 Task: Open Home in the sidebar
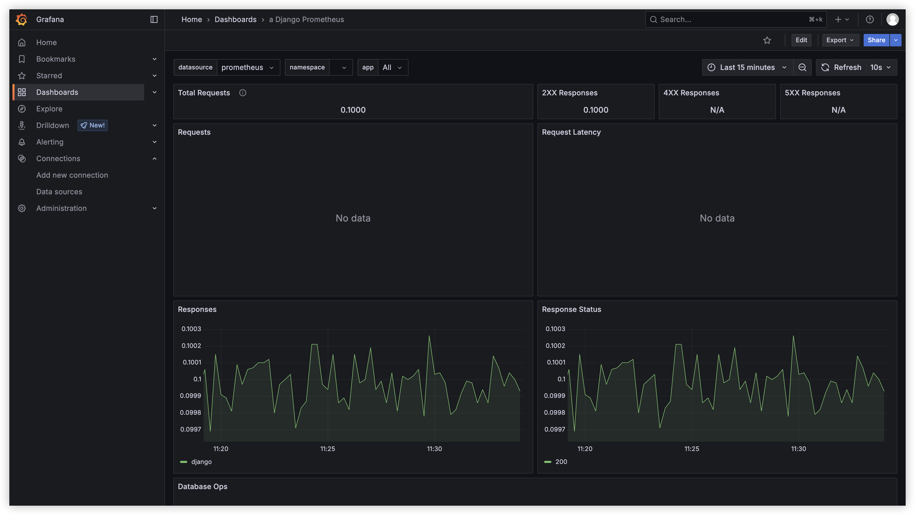point(46,42)
